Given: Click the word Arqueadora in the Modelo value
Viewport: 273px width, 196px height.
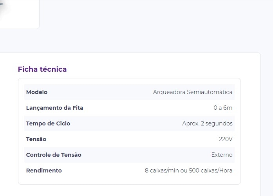Looking at the screenshot, I should click(169, 92).
